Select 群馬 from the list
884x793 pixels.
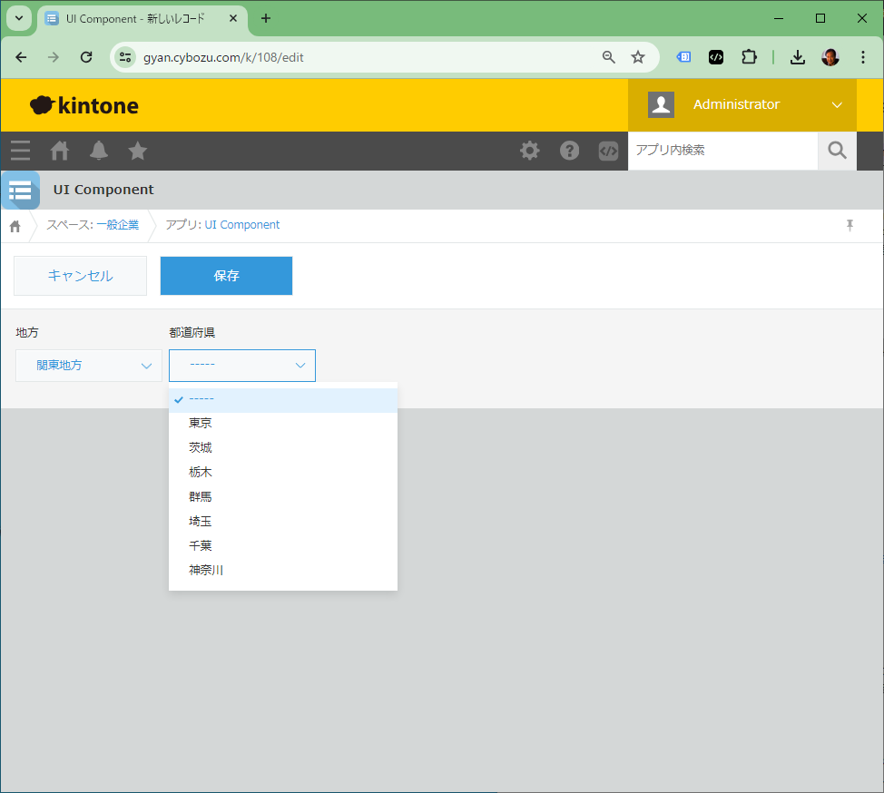[x=283, y=496]
